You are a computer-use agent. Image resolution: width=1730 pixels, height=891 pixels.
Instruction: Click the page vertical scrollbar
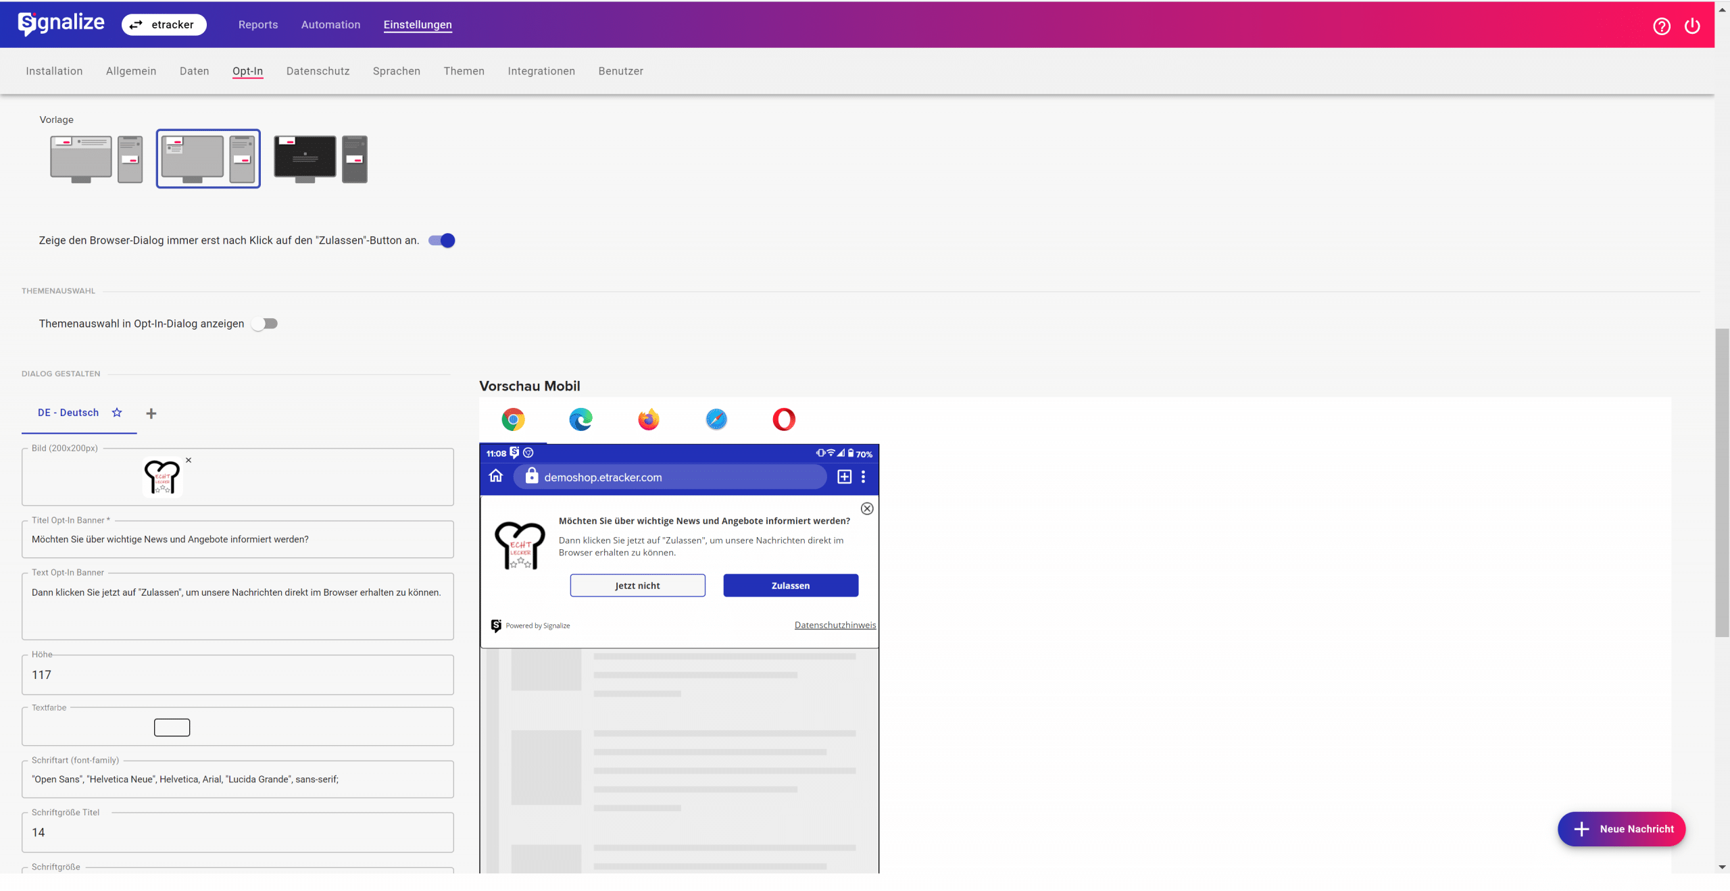(x=1723, y=483)
